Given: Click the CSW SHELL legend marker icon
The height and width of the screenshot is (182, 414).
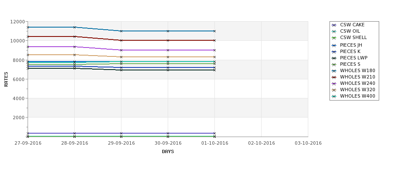Looking at the screenshot, I should pos(334,38).
